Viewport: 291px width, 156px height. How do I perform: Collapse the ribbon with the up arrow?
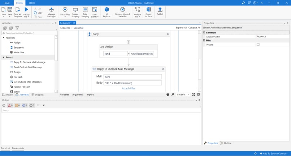coord(262,3)
